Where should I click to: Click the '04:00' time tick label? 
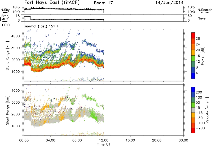[50, 140]
